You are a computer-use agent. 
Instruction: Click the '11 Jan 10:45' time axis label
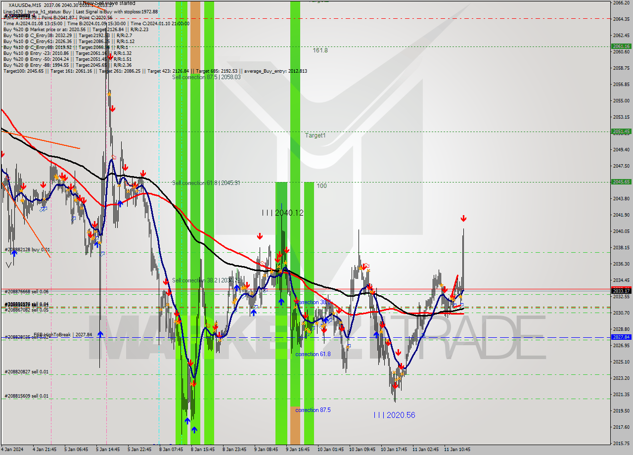[457, 450]
